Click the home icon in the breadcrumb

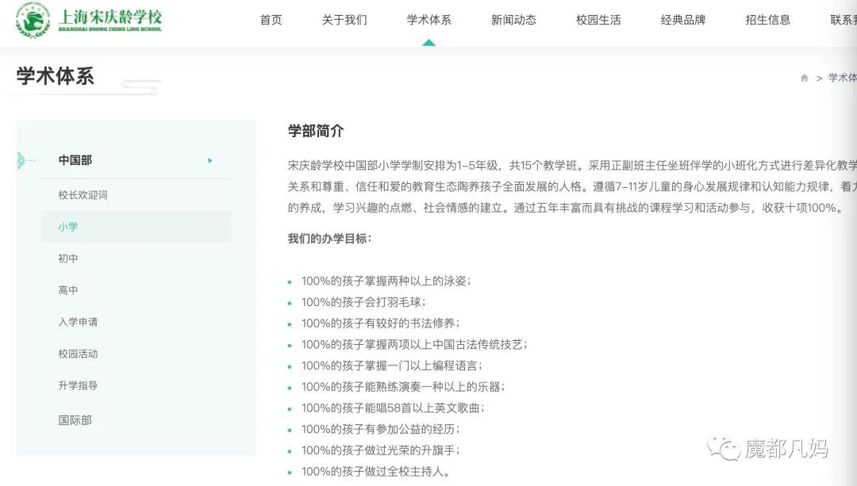[x=805, y=78]
